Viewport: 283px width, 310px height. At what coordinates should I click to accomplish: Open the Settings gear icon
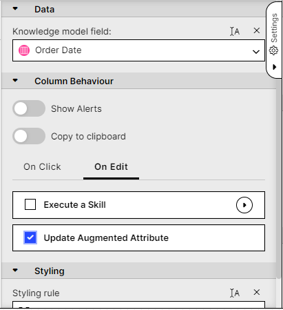click(x=273, y=50)
